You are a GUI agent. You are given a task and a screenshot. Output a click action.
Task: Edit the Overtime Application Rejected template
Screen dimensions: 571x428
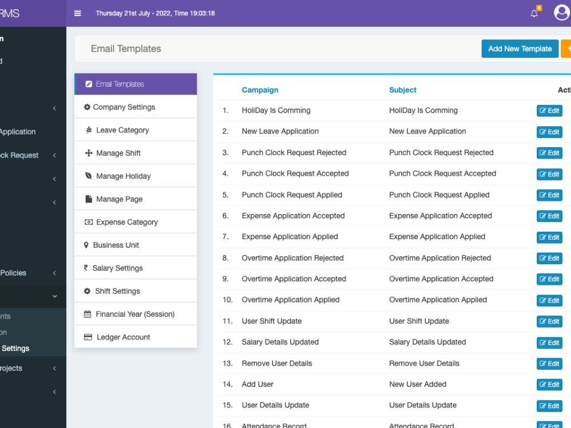pos(549,259)
